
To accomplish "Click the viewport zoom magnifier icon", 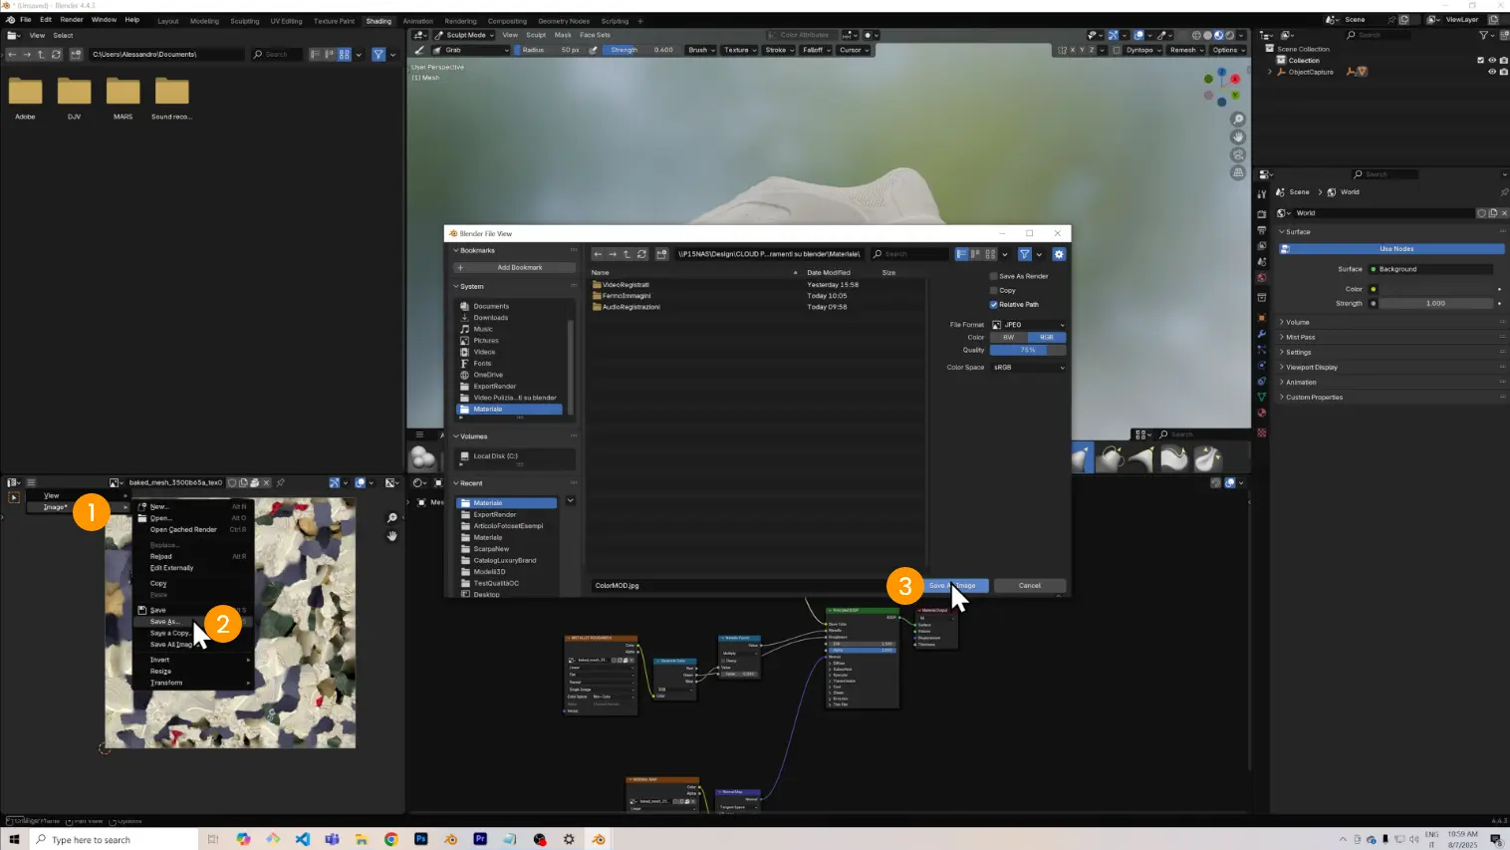I will 1238,120.
